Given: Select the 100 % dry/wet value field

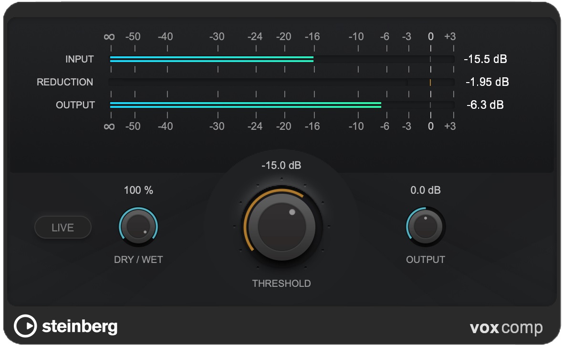Looking at the screenshot, I should (138, 190).
